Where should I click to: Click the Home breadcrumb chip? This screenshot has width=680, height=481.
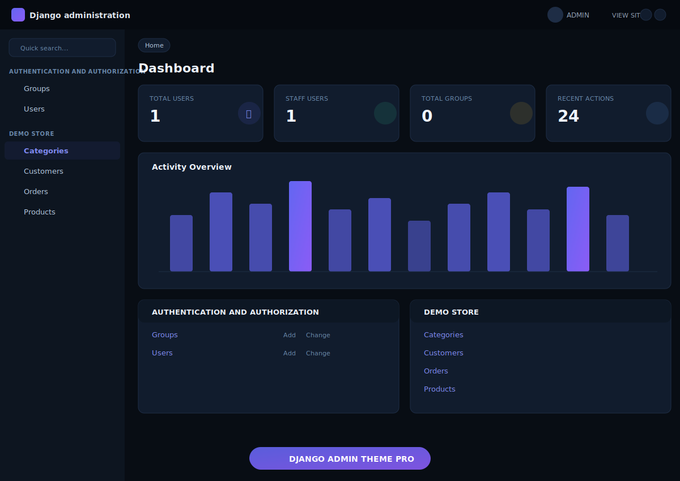pos(154,45)
